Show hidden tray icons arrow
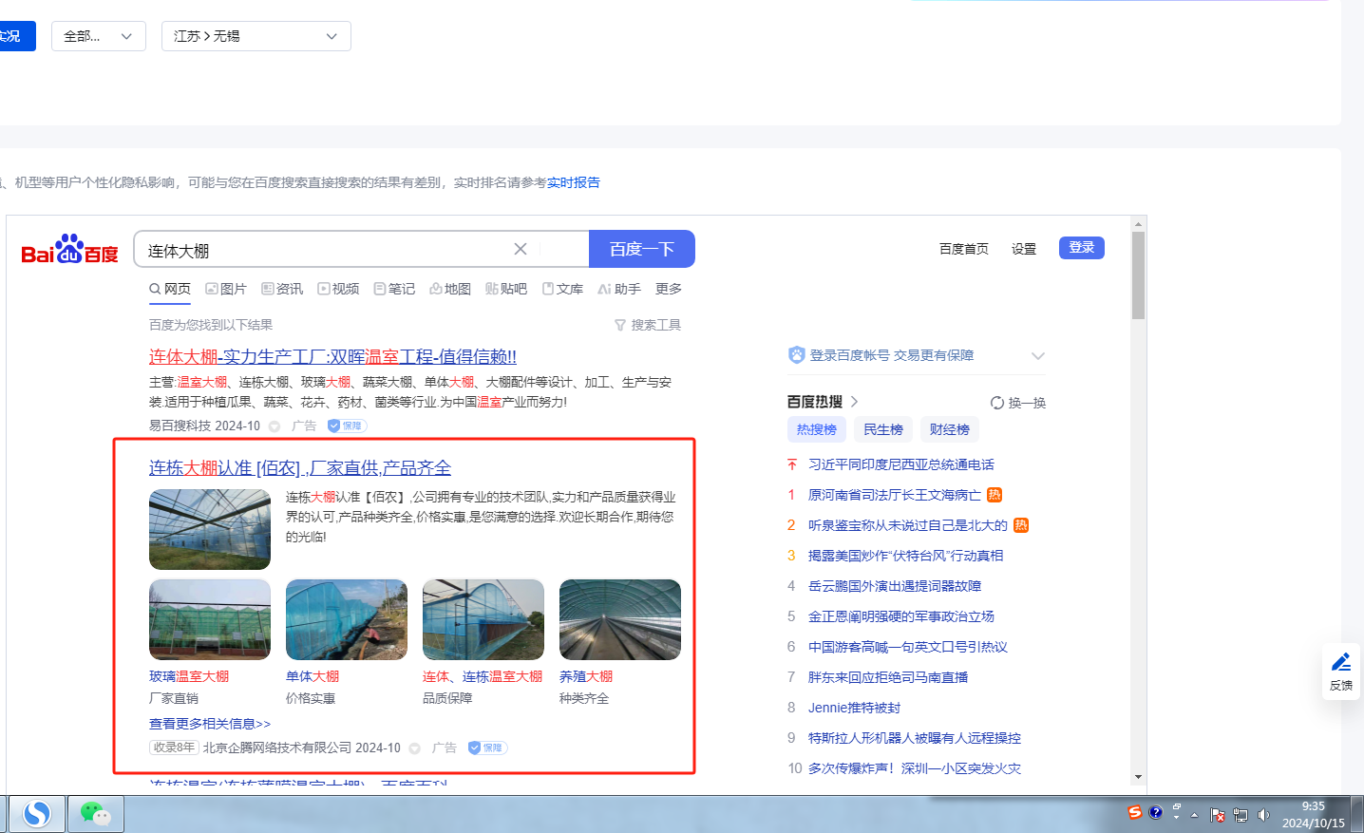The height and width of the screenshot is (833, 1364). (x=1195, y=815)
